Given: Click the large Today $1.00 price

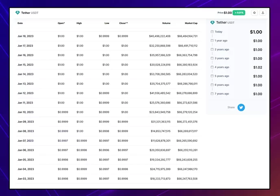Looking at the screenshot, I should 256,32.
